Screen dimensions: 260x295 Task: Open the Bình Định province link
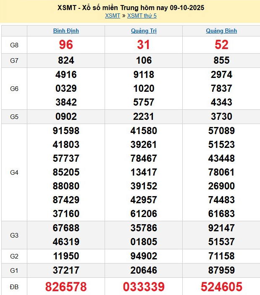coord(66,31)
